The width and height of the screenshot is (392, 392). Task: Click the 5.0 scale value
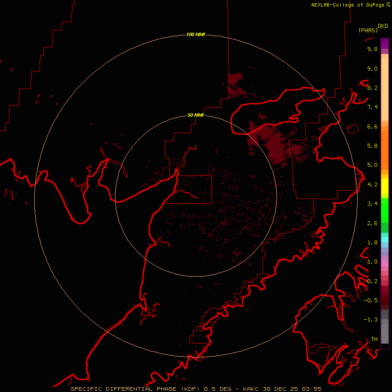tap(372, 165)
